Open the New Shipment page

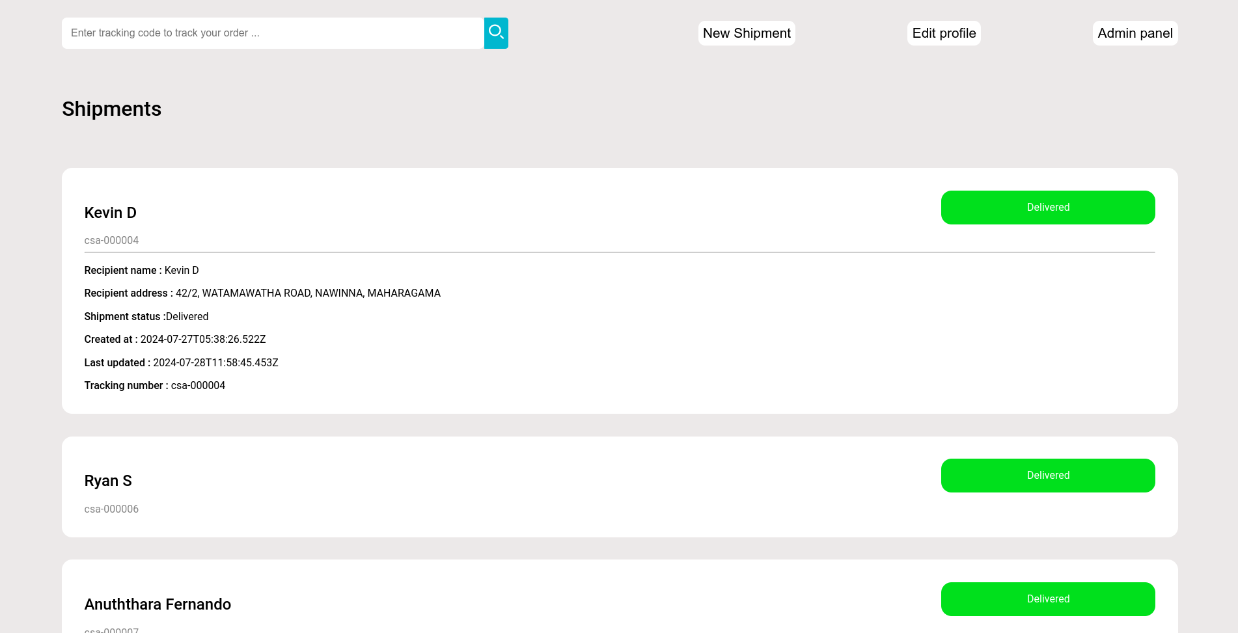[746, 33]
